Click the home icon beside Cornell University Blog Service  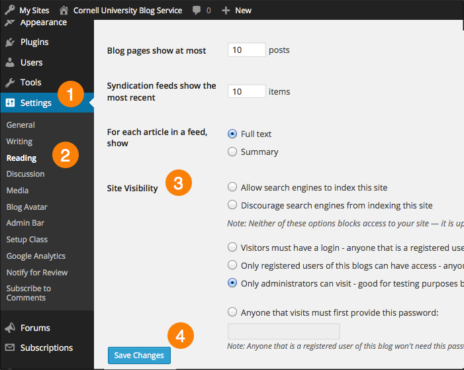[x=64, y=11]
